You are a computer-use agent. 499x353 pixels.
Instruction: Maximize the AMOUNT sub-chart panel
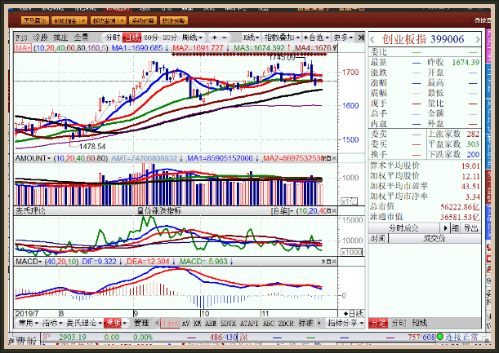coord(329,158)
